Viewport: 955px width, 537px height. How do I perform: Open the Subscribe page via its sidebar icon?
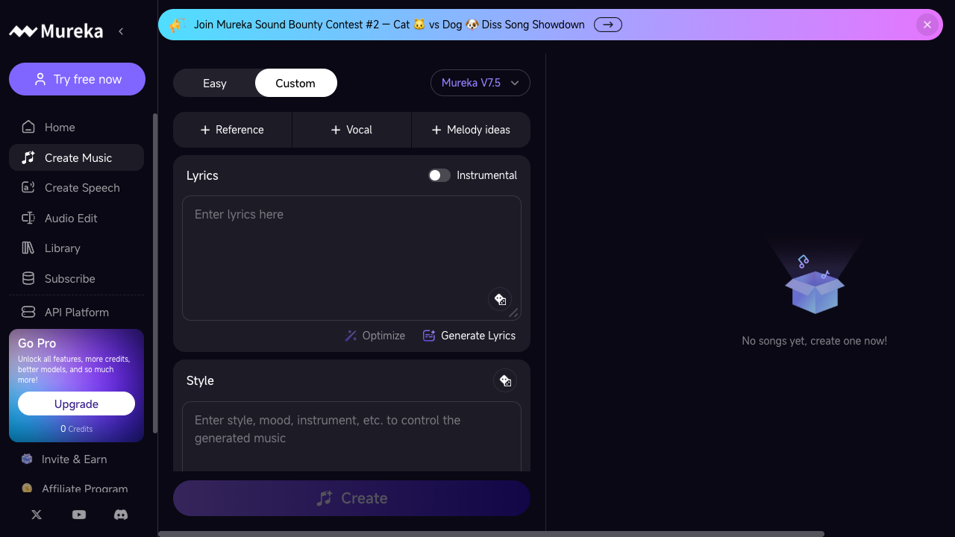point(28,278)
